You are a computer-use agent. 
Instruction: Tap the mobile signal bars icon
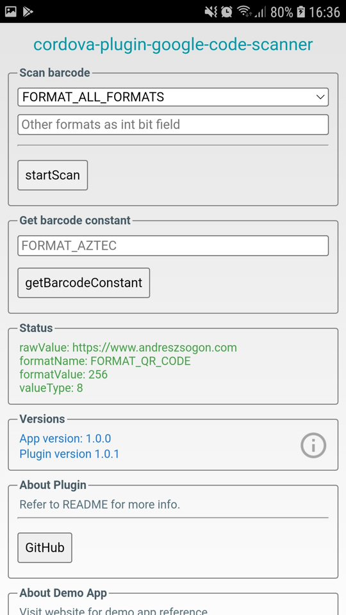(x=259, y=13)
